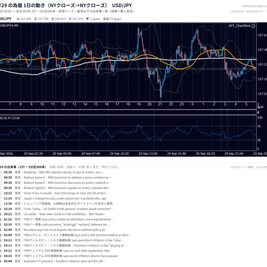267x267 pixels.
Task: Click the ▼-1.2pips change value
Action: point(93,19)
